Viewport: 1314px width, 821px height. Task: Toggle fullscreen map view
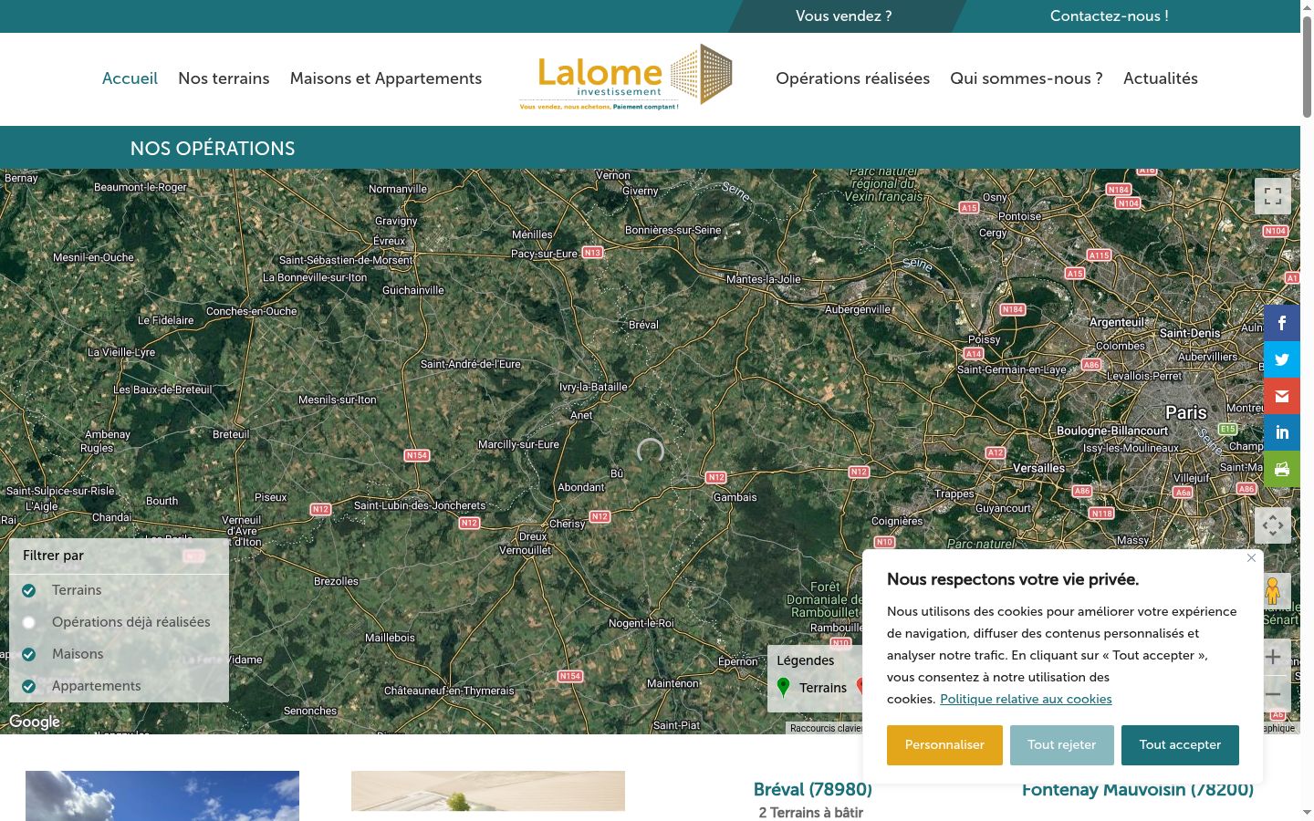(x=1273, y=196)
